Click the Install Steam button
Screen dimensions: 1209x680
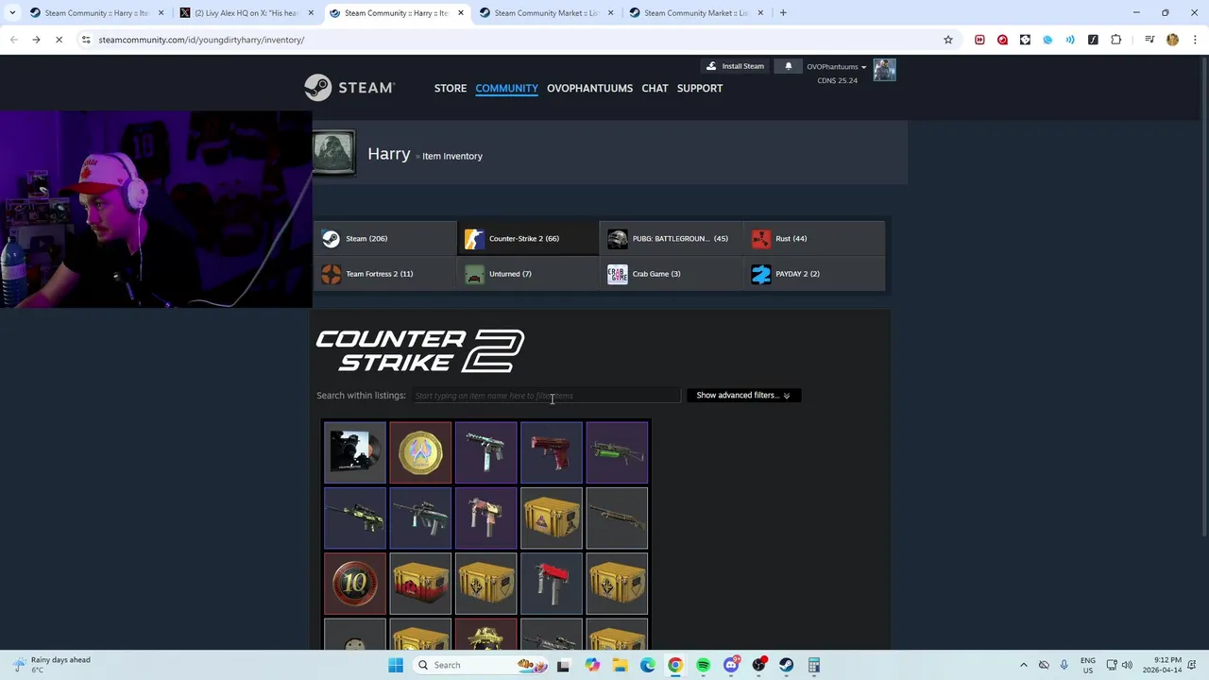[x=735, y=66]
